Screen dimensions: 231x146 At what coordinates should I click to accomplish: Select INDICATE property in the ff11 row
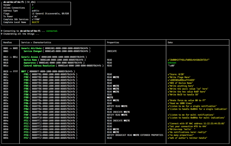118,120
